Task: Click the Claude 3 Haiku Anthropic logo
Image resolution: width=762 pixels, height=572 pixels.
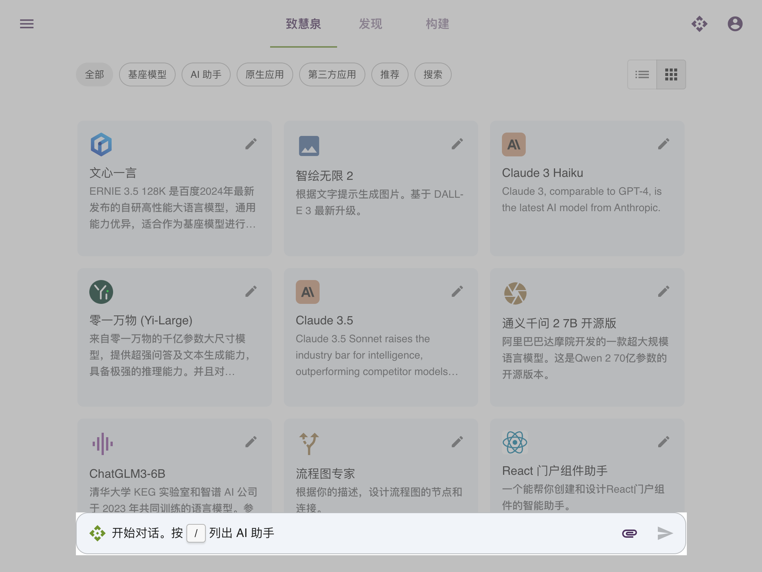Action: pos(514,144)
